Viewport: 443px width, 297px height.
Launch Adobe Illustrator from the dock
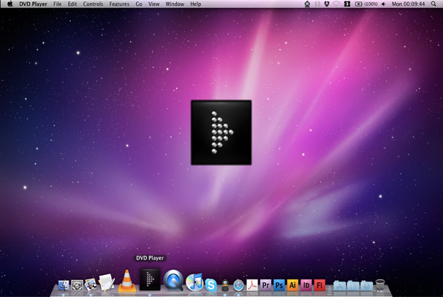click(292, 285)
